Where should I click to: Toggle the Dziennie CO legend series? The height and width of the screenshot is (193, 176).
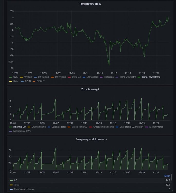point(19,127)
